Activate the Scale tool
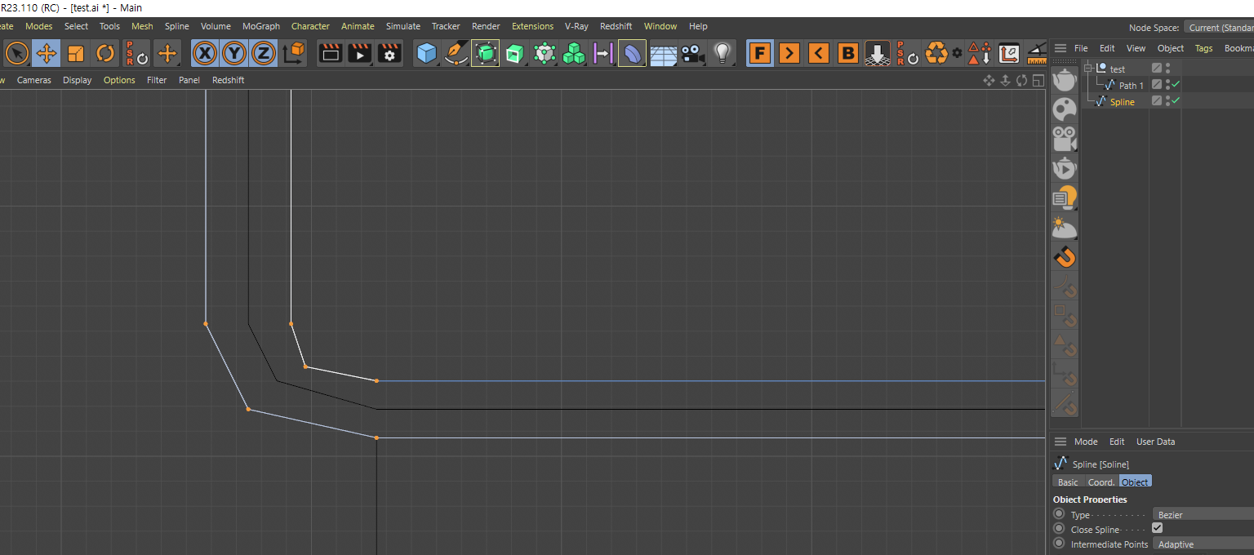The width and height of the screenshot is (1254, 555). (x=76, y=54)
